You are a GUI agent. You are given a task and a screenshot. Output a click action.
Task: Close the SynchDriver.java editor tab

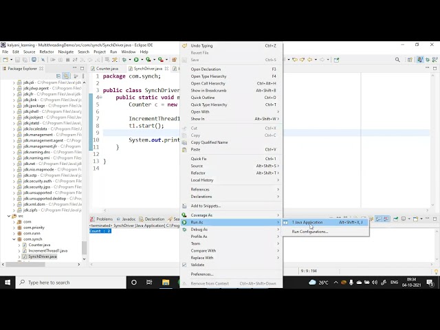pyautogui.click(x=166, y=69)
